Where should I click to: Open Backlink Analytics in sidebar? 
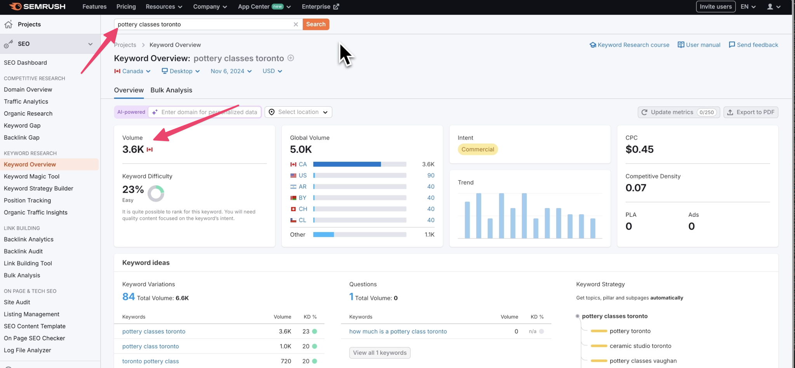pos(29,240)
